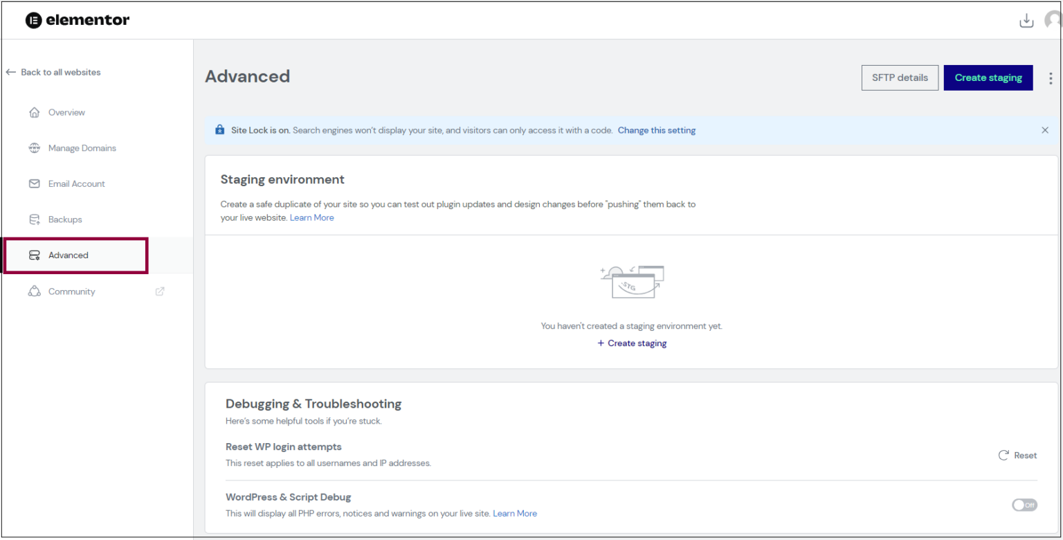
Task: Dismiss the Site Lock notification banner
Action: (1045, 130)
